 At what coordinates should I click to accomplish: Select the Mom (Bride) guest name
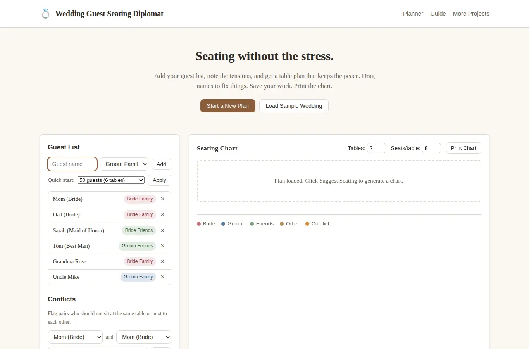coord(68,199)
